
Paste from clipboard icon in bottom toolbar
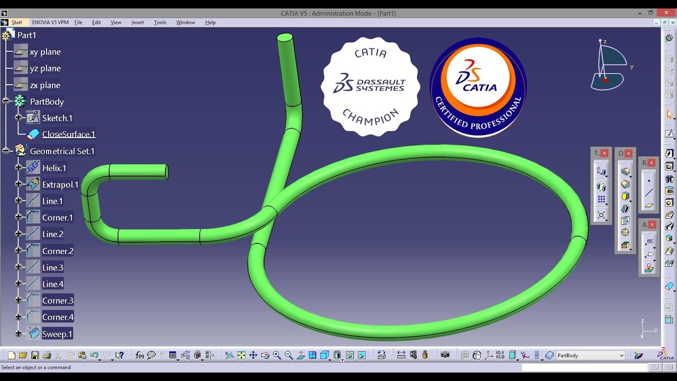(x=82, y=356)
